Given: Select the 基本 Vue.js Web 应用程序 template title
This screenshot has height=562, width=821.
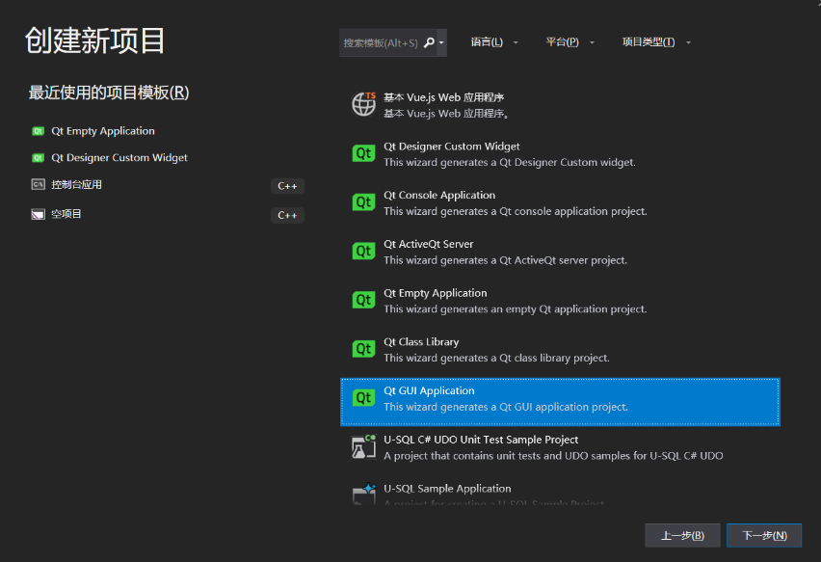Looking at the screenshot, I should click(x=443, y=97).
